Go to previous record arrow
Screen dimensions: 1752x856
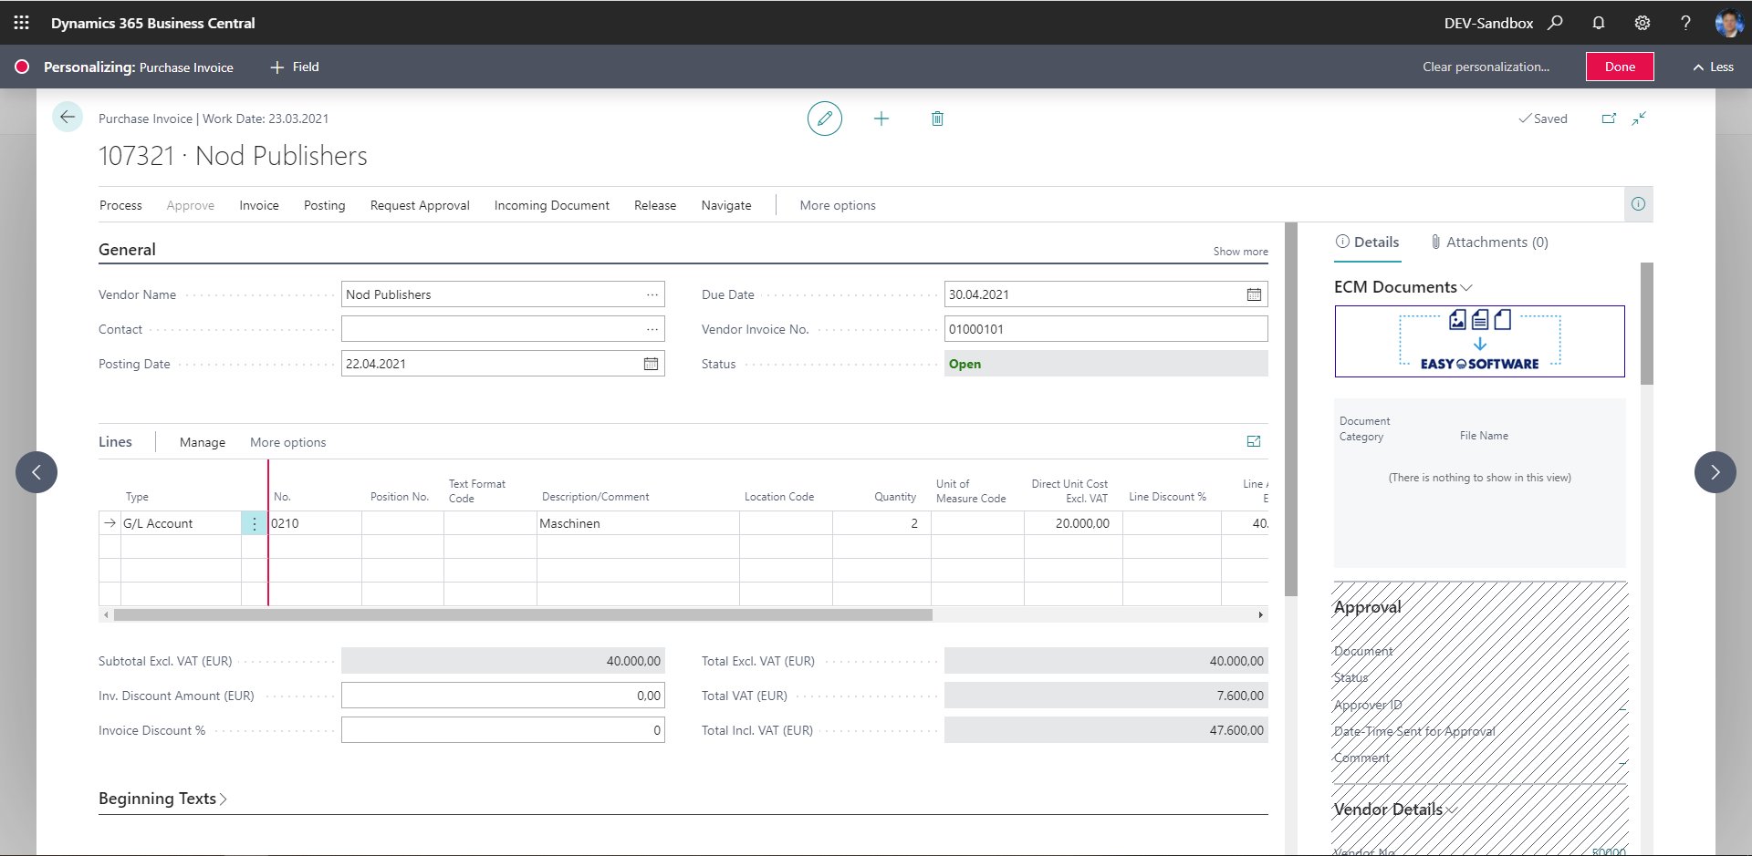click(36, 472)
